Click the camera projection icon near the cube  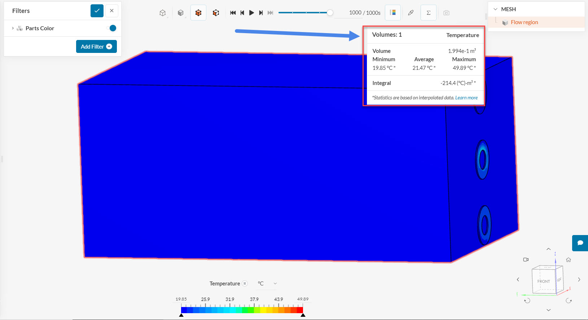[526, 260]
